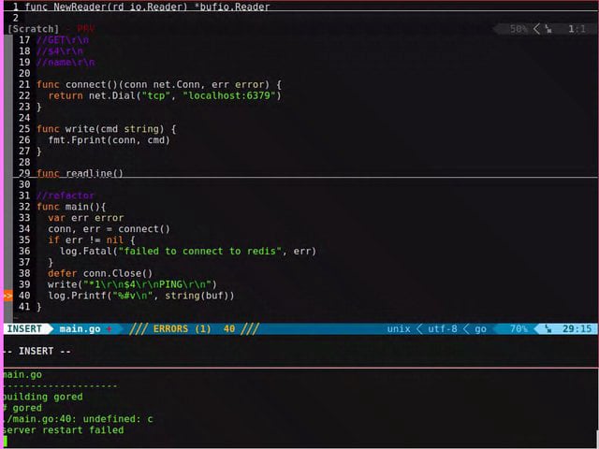Screen dimensions: 599x449
Task: Click the //GET\r\n comment on line 17
Action: (x=63, y=40)
